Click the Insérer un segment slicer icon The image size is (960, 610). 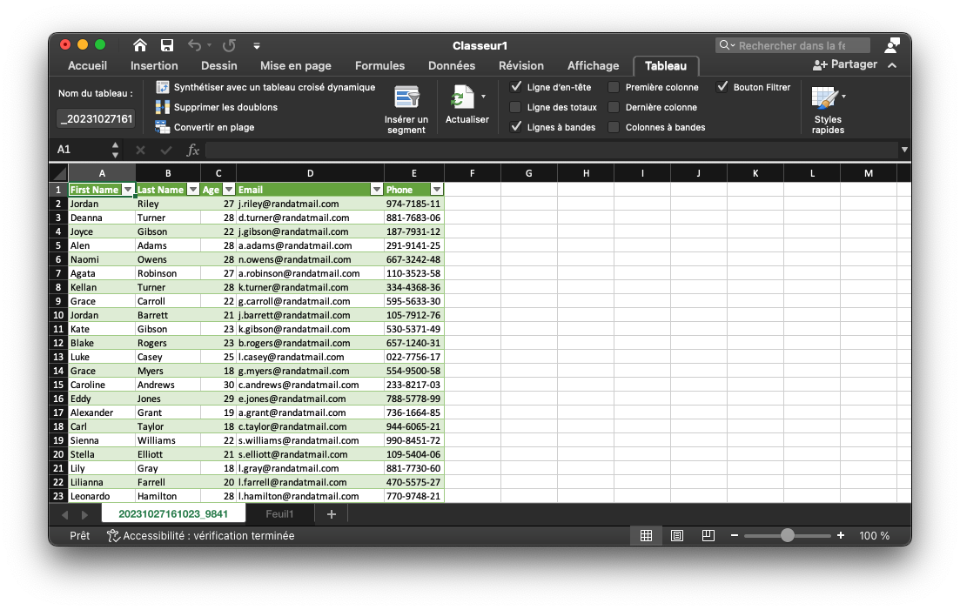406,97
